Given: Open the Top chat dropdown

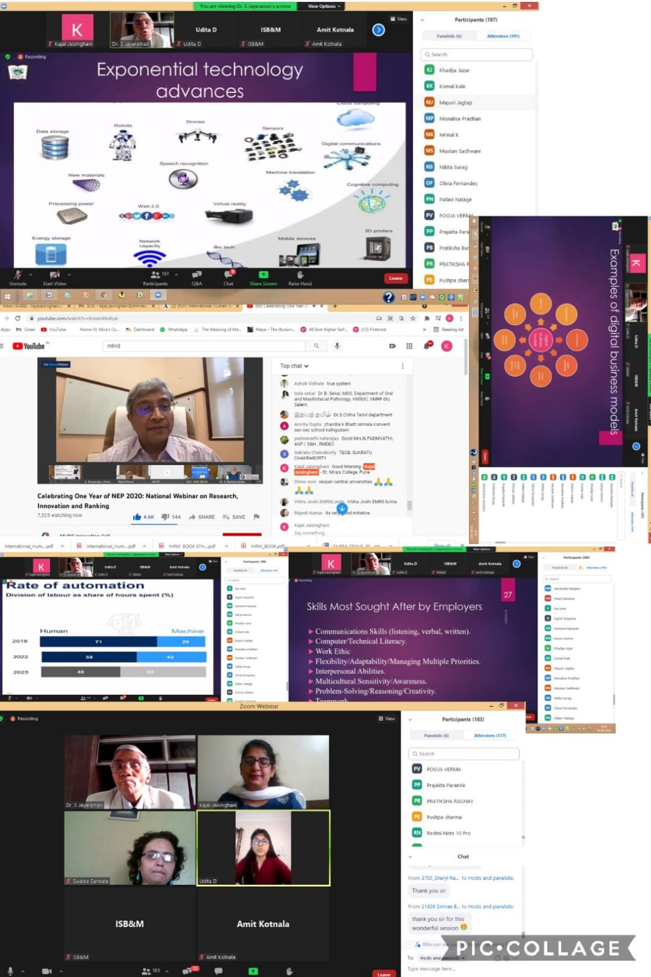Looking at the screenshot, I should [x=294, y=366].
